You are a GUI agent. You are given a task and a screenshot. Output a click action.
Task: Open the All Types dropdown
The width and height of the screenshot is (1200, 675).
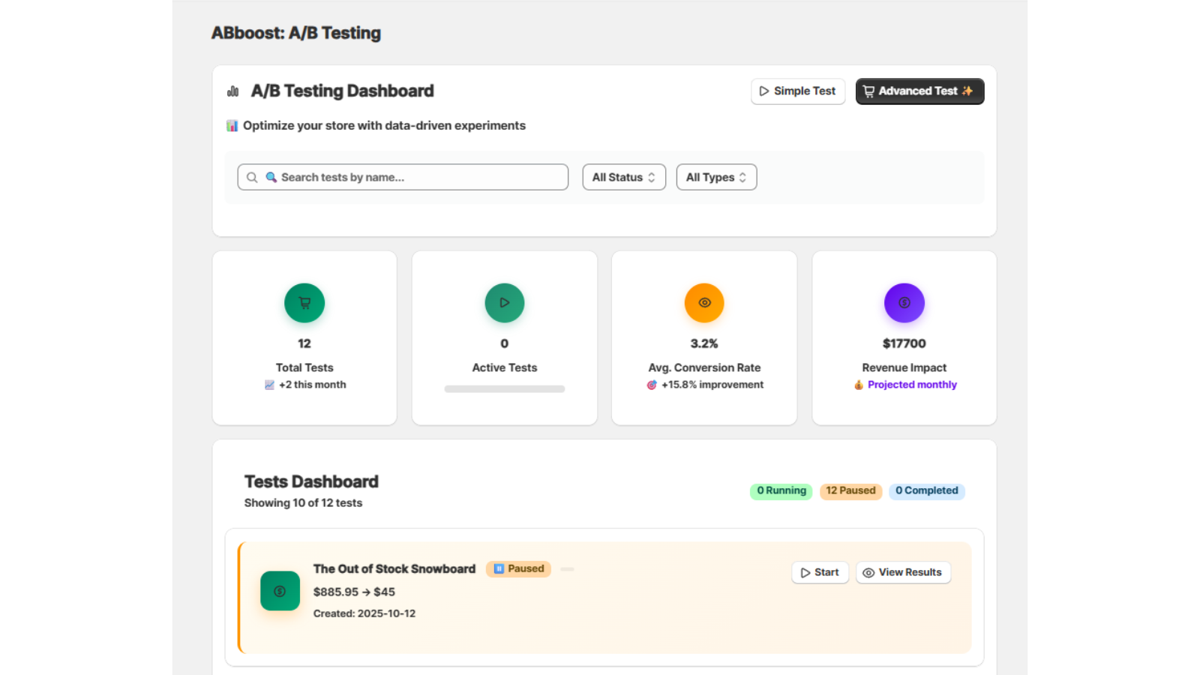pos(715,177)
